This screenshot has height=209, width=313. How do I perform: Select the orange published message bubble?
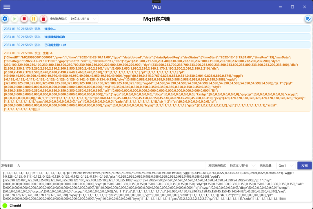(x=156, y=81)
